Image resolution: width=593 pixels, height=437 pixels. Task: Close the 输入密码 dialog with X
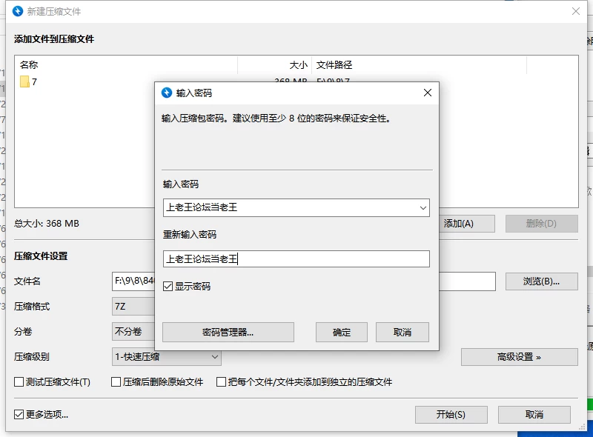(428, 93)
